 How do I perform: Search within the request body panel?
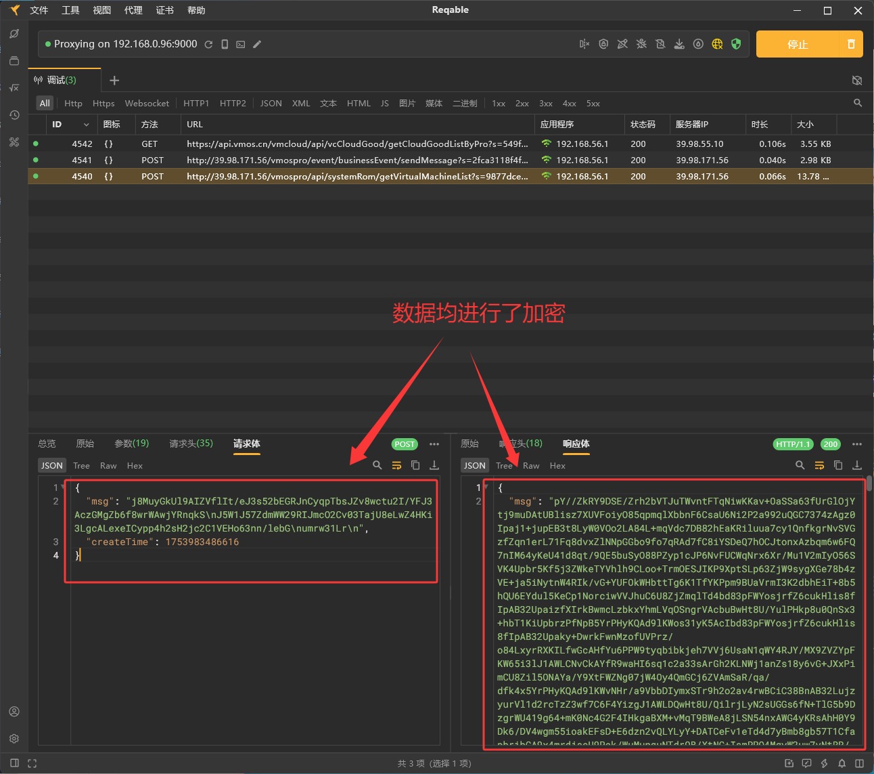[377, 465]
